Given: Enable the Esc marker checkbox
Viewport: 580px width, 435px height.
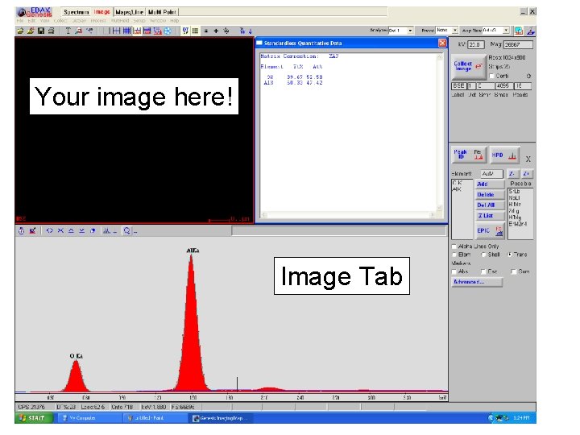Looking at the screenshot, I should tap(483, 272).
